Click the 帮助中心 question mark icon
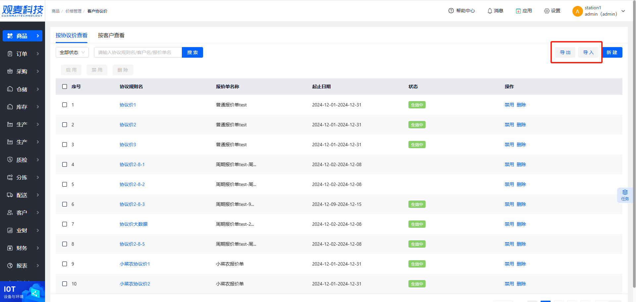The width and height of the screenshot is (636, 302). click(451, 11)
